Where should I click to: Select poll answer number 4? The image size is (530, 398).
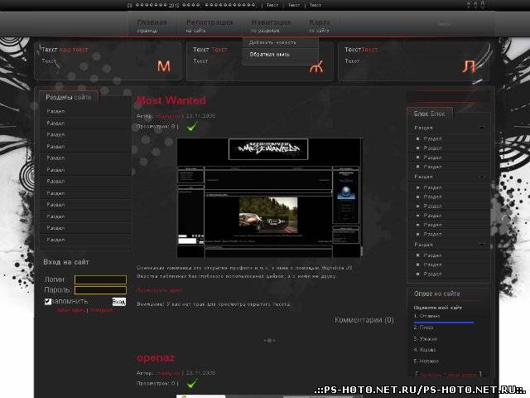point(425,350)
